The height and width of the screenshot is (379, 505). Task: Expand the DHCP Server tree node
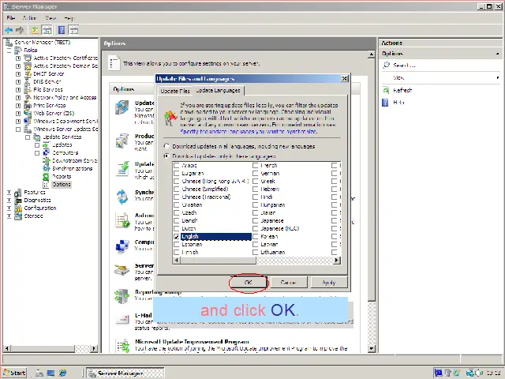[x=18, y=73]
